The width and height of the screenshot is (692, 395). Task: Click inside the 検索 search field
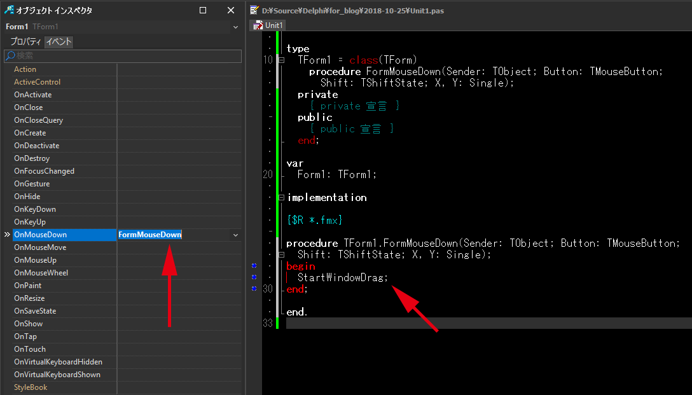coord(95,56)
